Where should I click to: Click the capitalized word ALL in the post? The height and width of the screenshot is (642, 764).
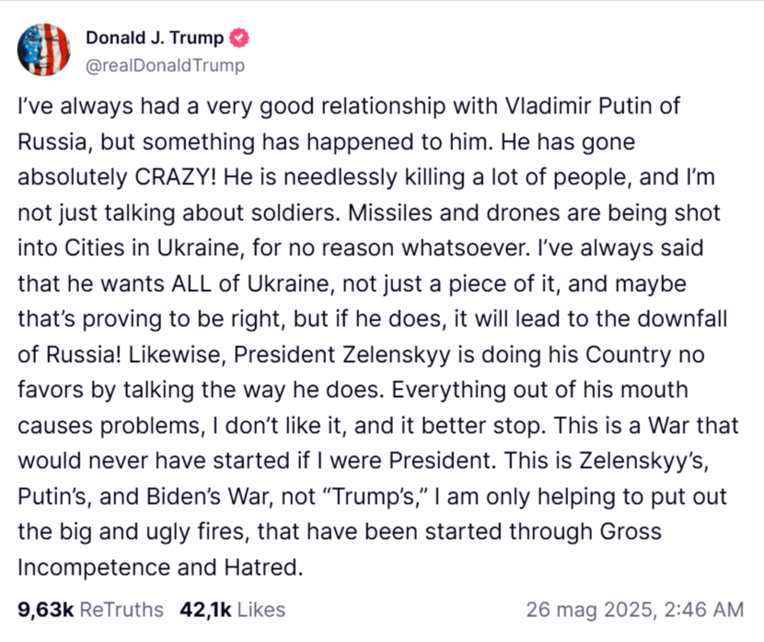(191, 283)
